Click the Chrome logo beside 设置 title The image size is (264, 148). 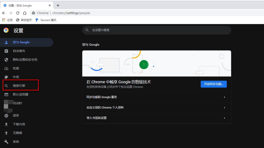pyautogui.click(x=6, y=30)
